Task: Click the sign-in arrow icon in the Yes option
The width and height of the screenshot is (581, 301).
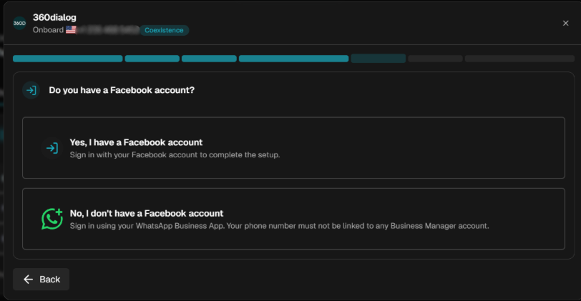Action: [x=52, y=148]
